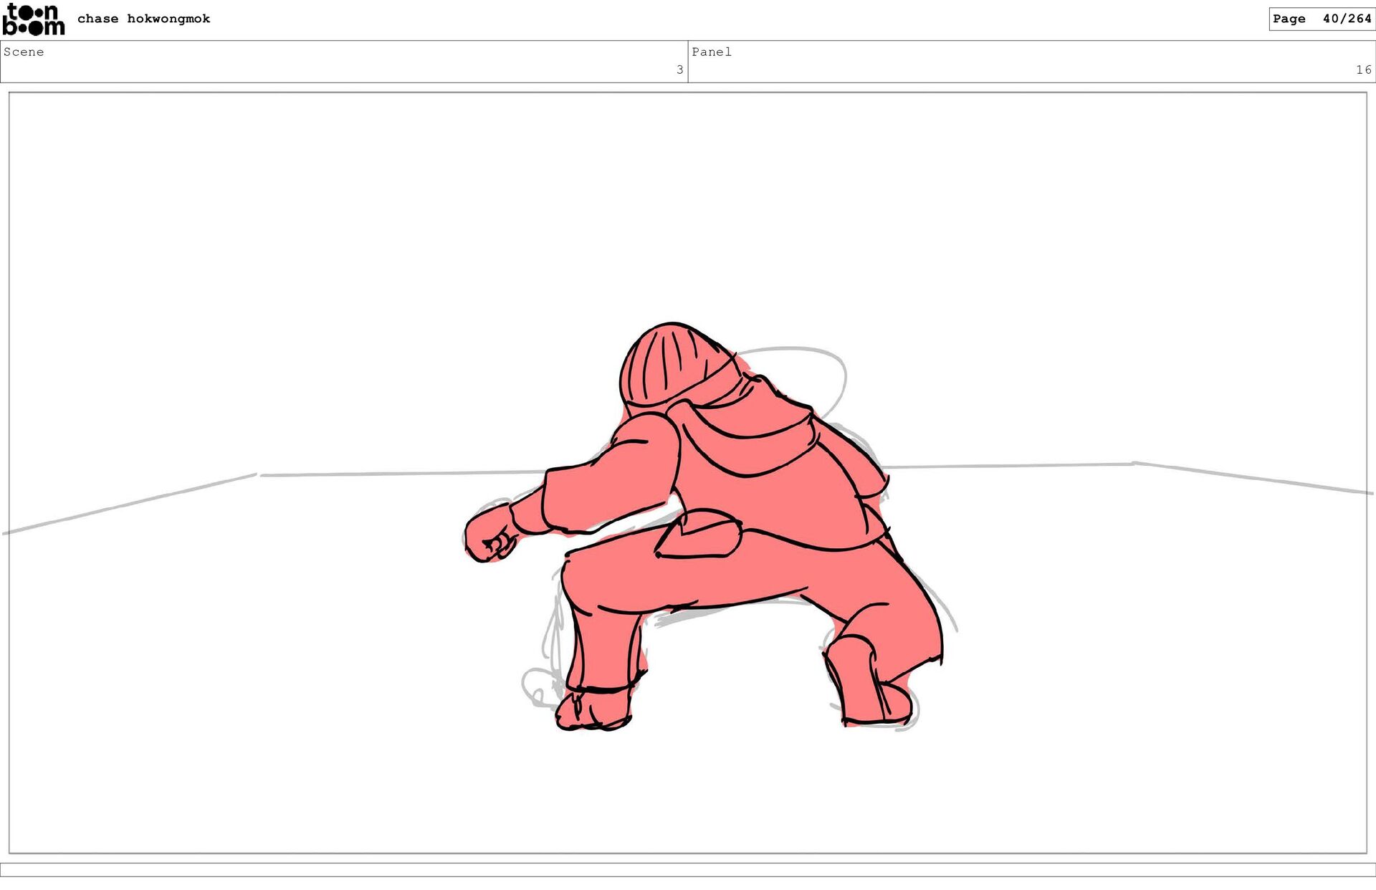1376x890 pixels.
Task: Click the Page 40/264 indicator box
Action: (1321, 19)
